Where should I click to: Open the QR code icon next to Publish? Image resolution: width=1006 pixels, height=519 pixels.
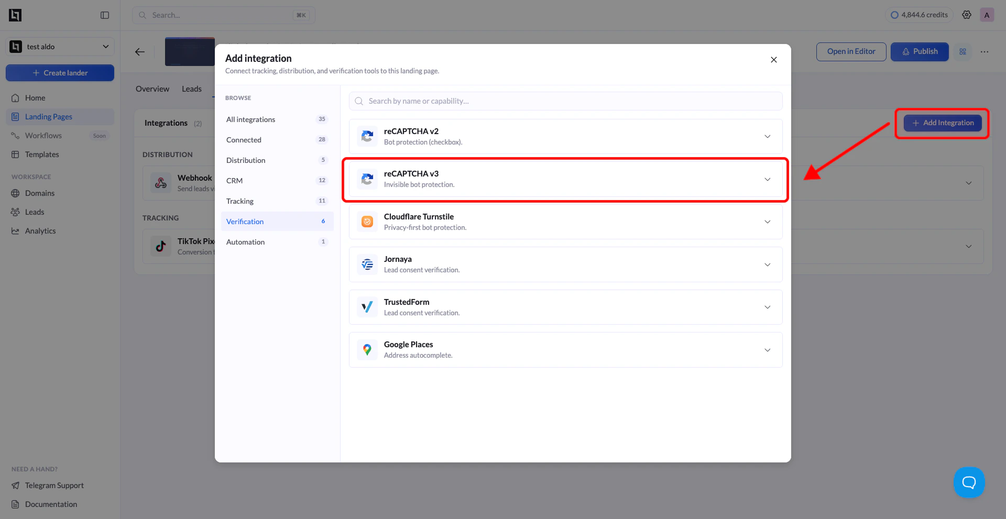963,51
